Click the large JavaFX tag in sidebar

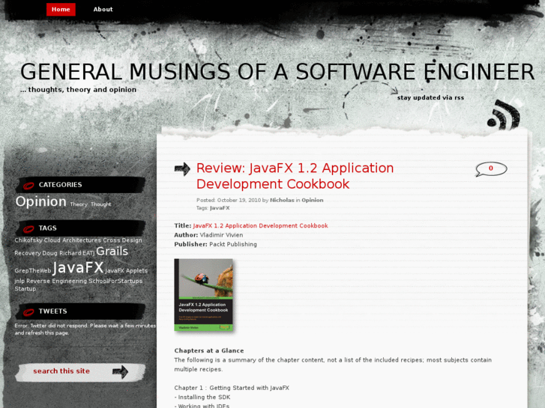pos(78,267)
